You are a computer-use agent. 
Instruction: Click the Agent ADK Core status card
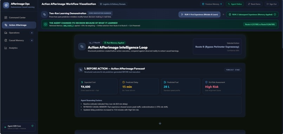click(19, 127)
